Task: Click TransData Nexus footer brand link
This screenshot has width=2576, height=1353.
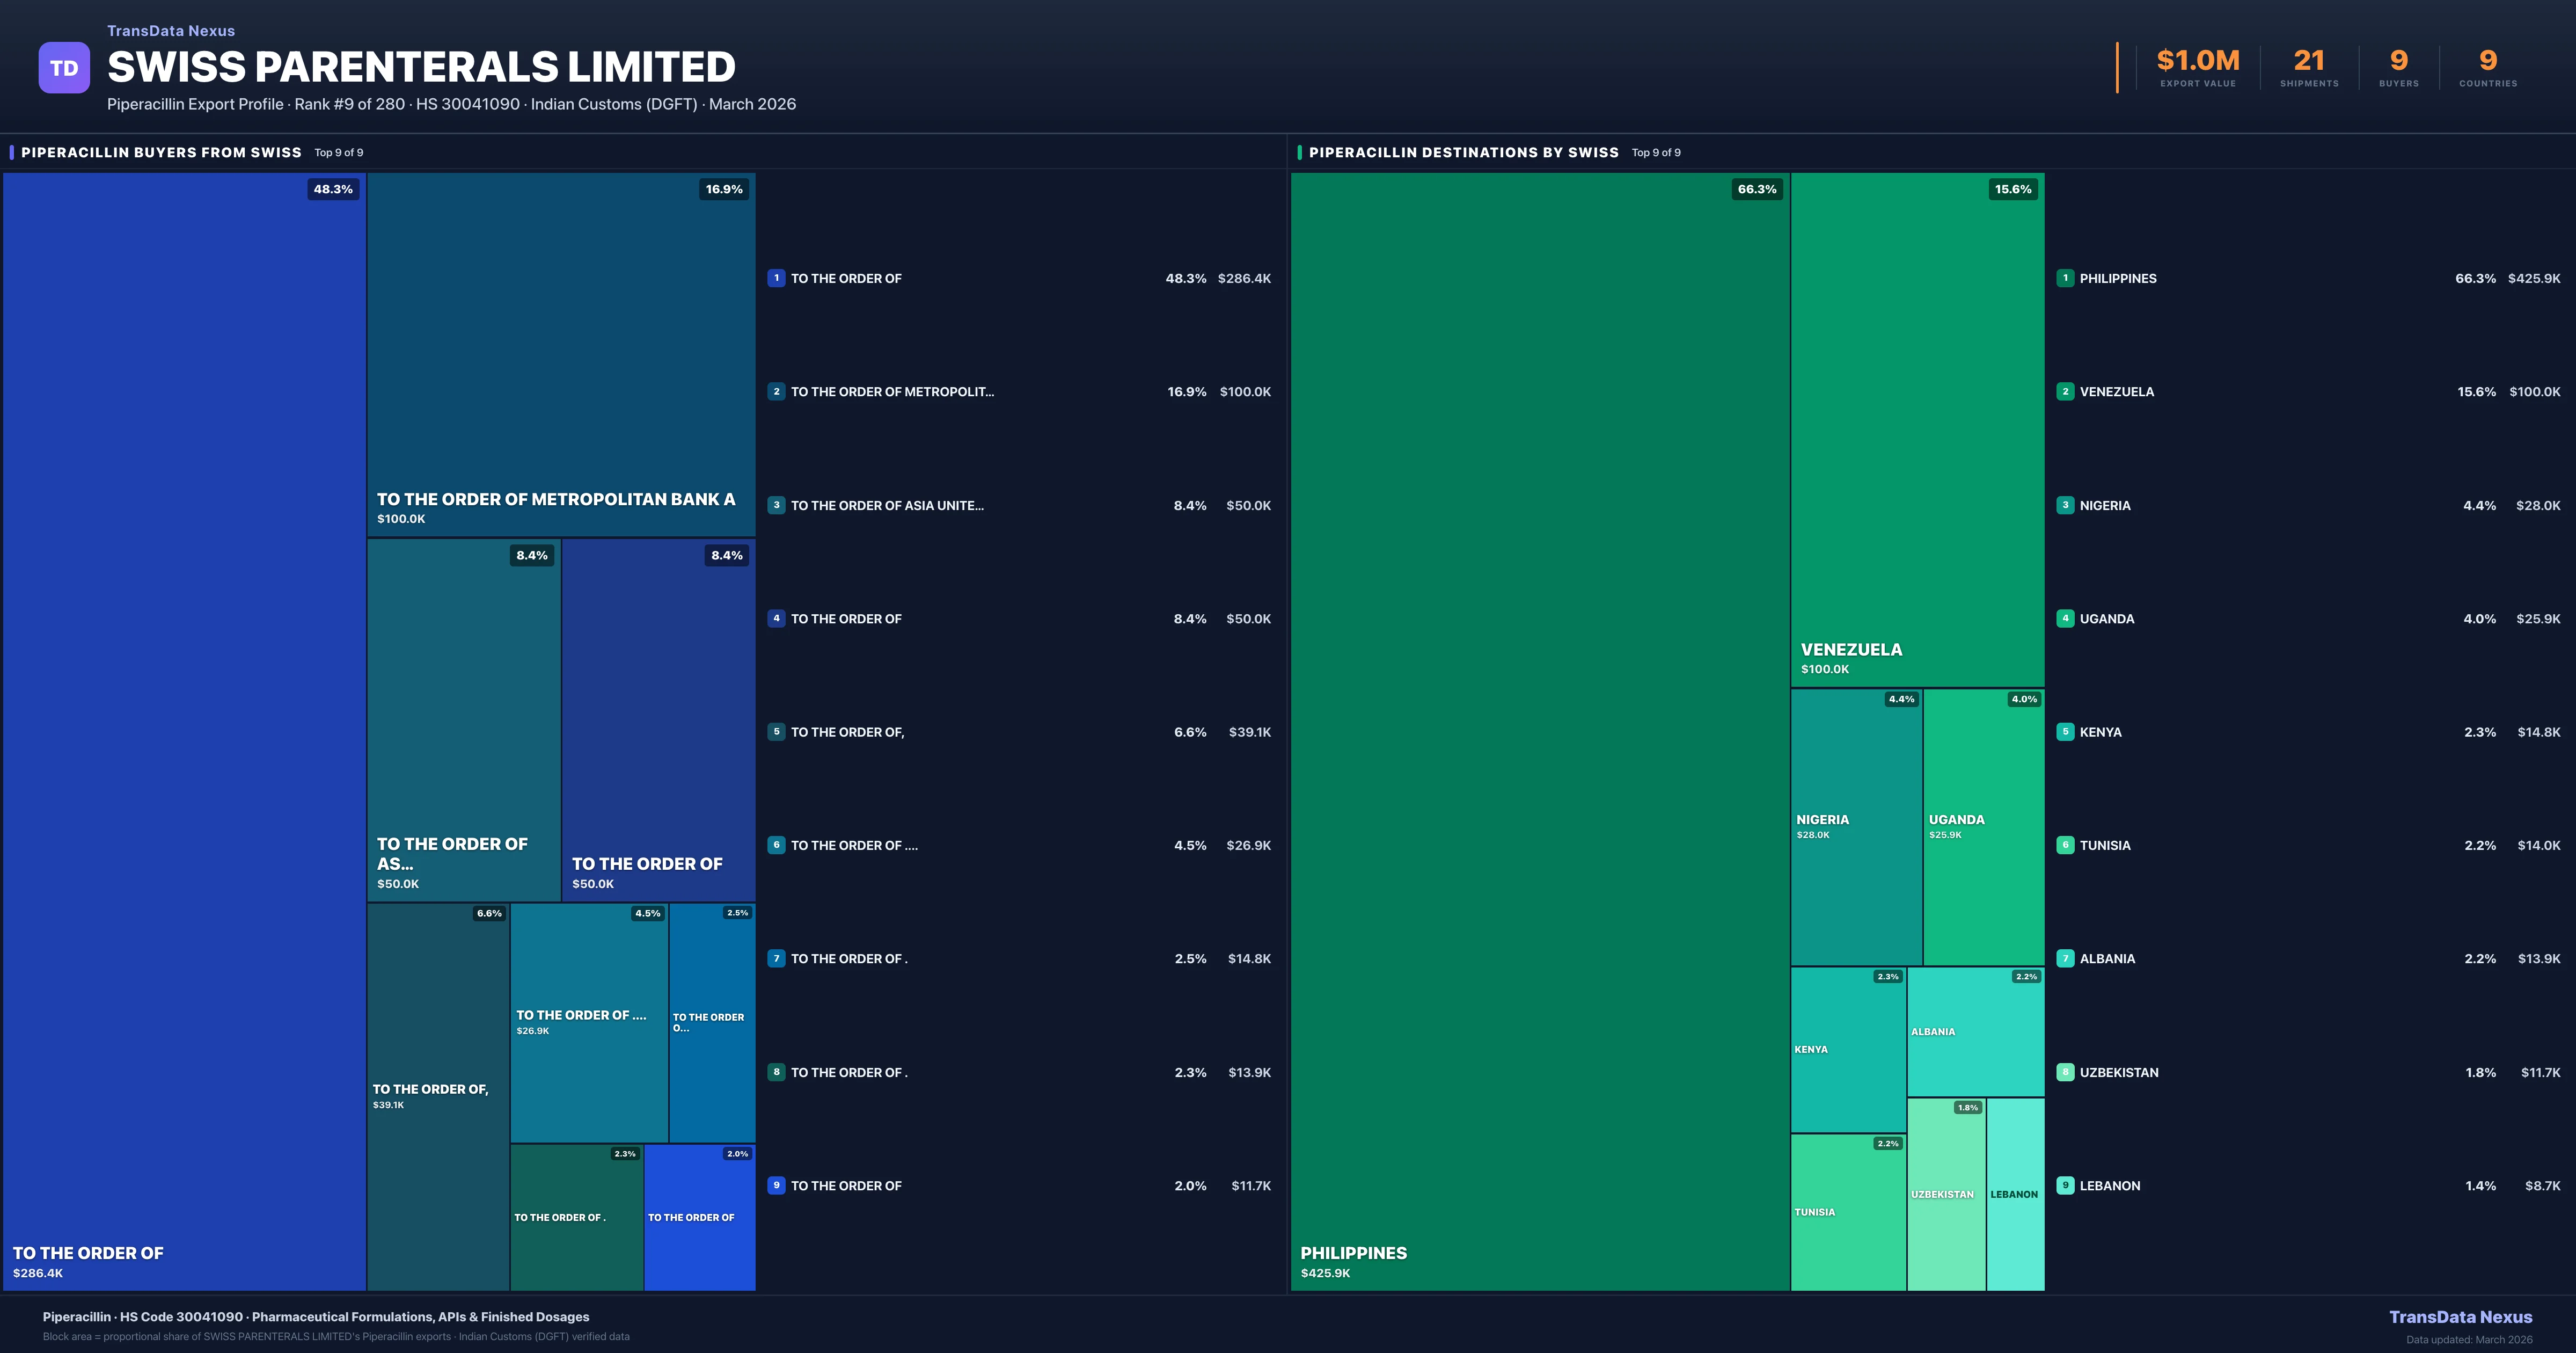Action: [x=2460, y=1317]
